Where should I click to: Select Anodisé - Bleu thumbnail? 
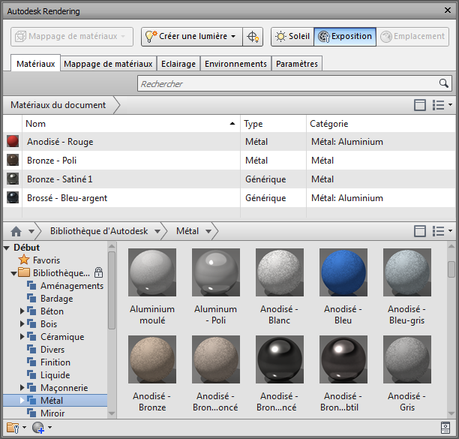click(343, 272)
